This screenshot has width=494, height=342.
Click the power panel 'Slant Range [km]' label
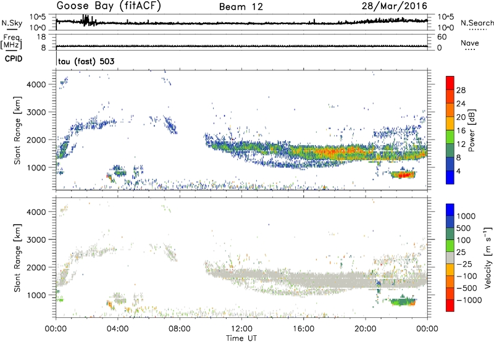[17, 130]
